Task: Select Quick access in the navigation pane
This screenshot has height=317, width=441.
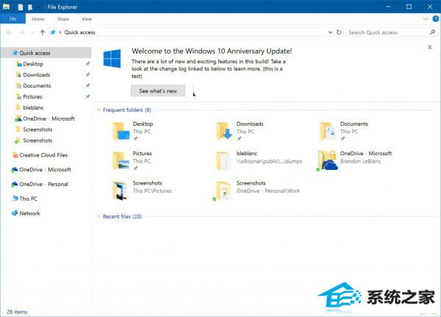Action: pyautogui.click(x=46, y=53)
